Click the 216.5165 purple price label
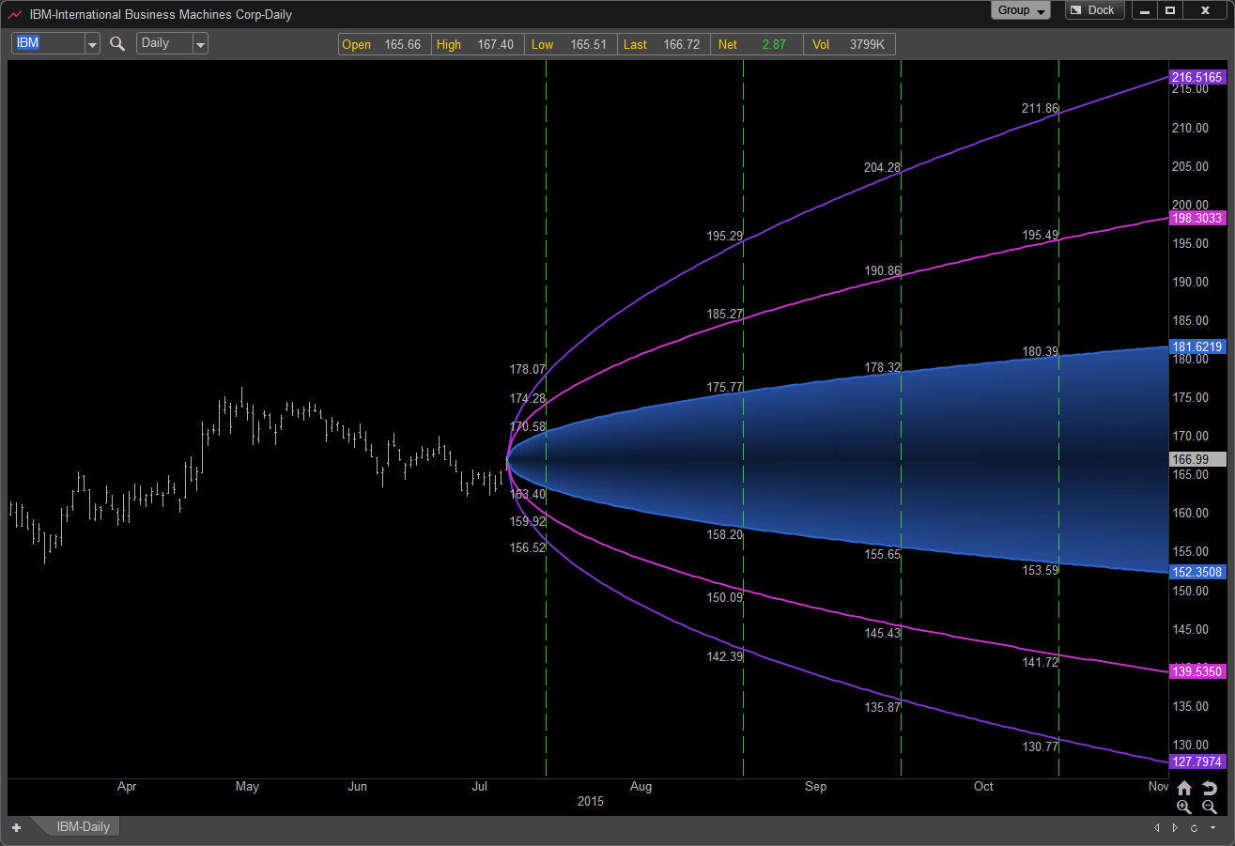This screenshot has height=846, width=1235. tap(1197, 77)
